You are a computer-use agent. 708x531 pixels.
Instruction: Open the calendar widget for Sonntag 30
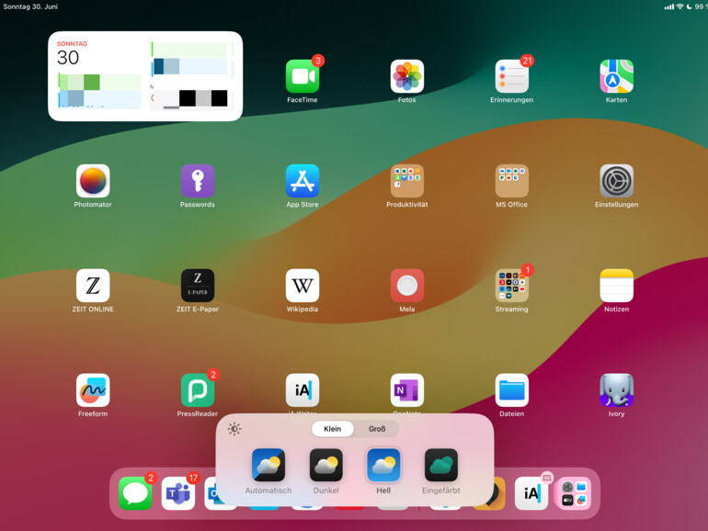145,76
